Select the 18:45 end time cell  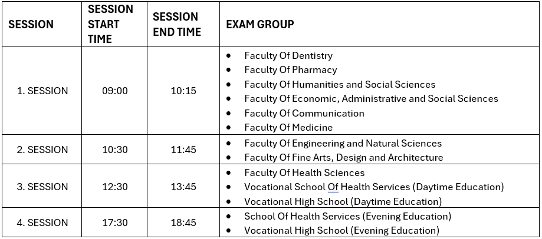point(183,223)
